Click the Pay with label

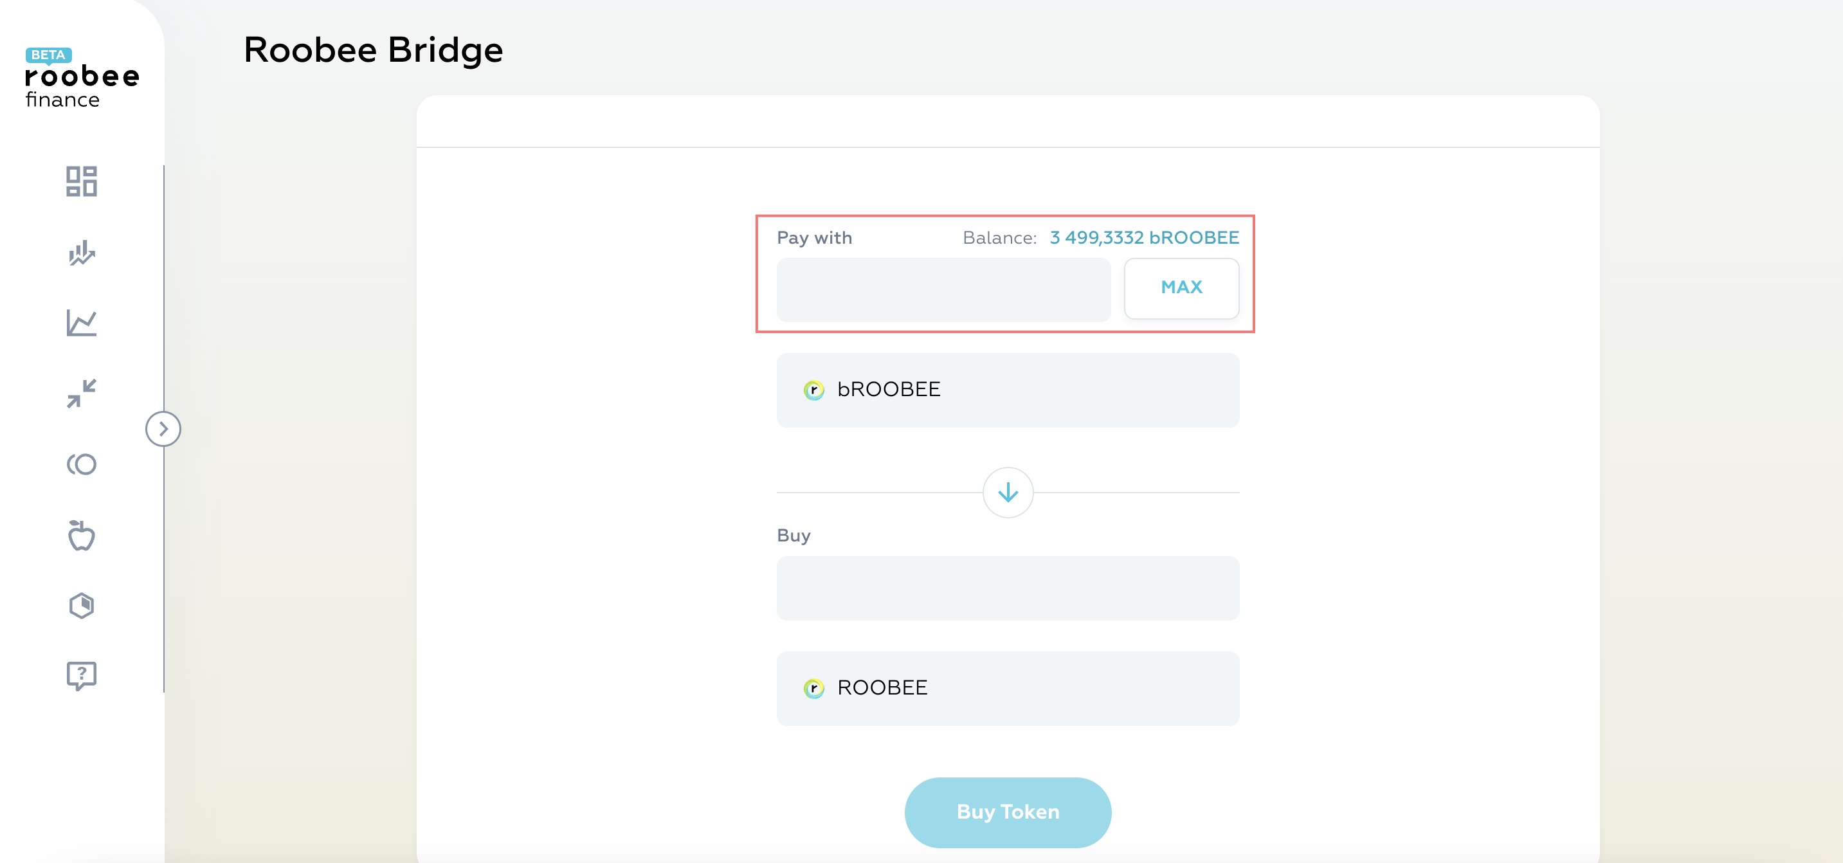pyautogui.click(x=814, y=237)
